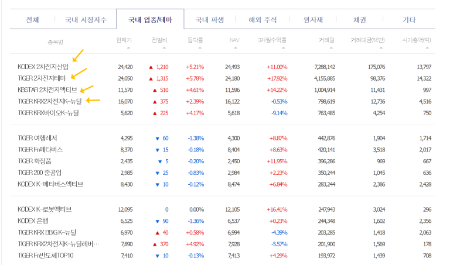Open TIGER 2차전지테마 ETF
The height and width of the screenshot is (265, 453).
(42, 78)
